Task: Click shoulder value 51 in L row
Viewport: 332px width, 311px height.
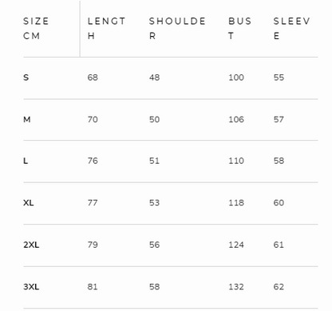Action: (154, 161)
